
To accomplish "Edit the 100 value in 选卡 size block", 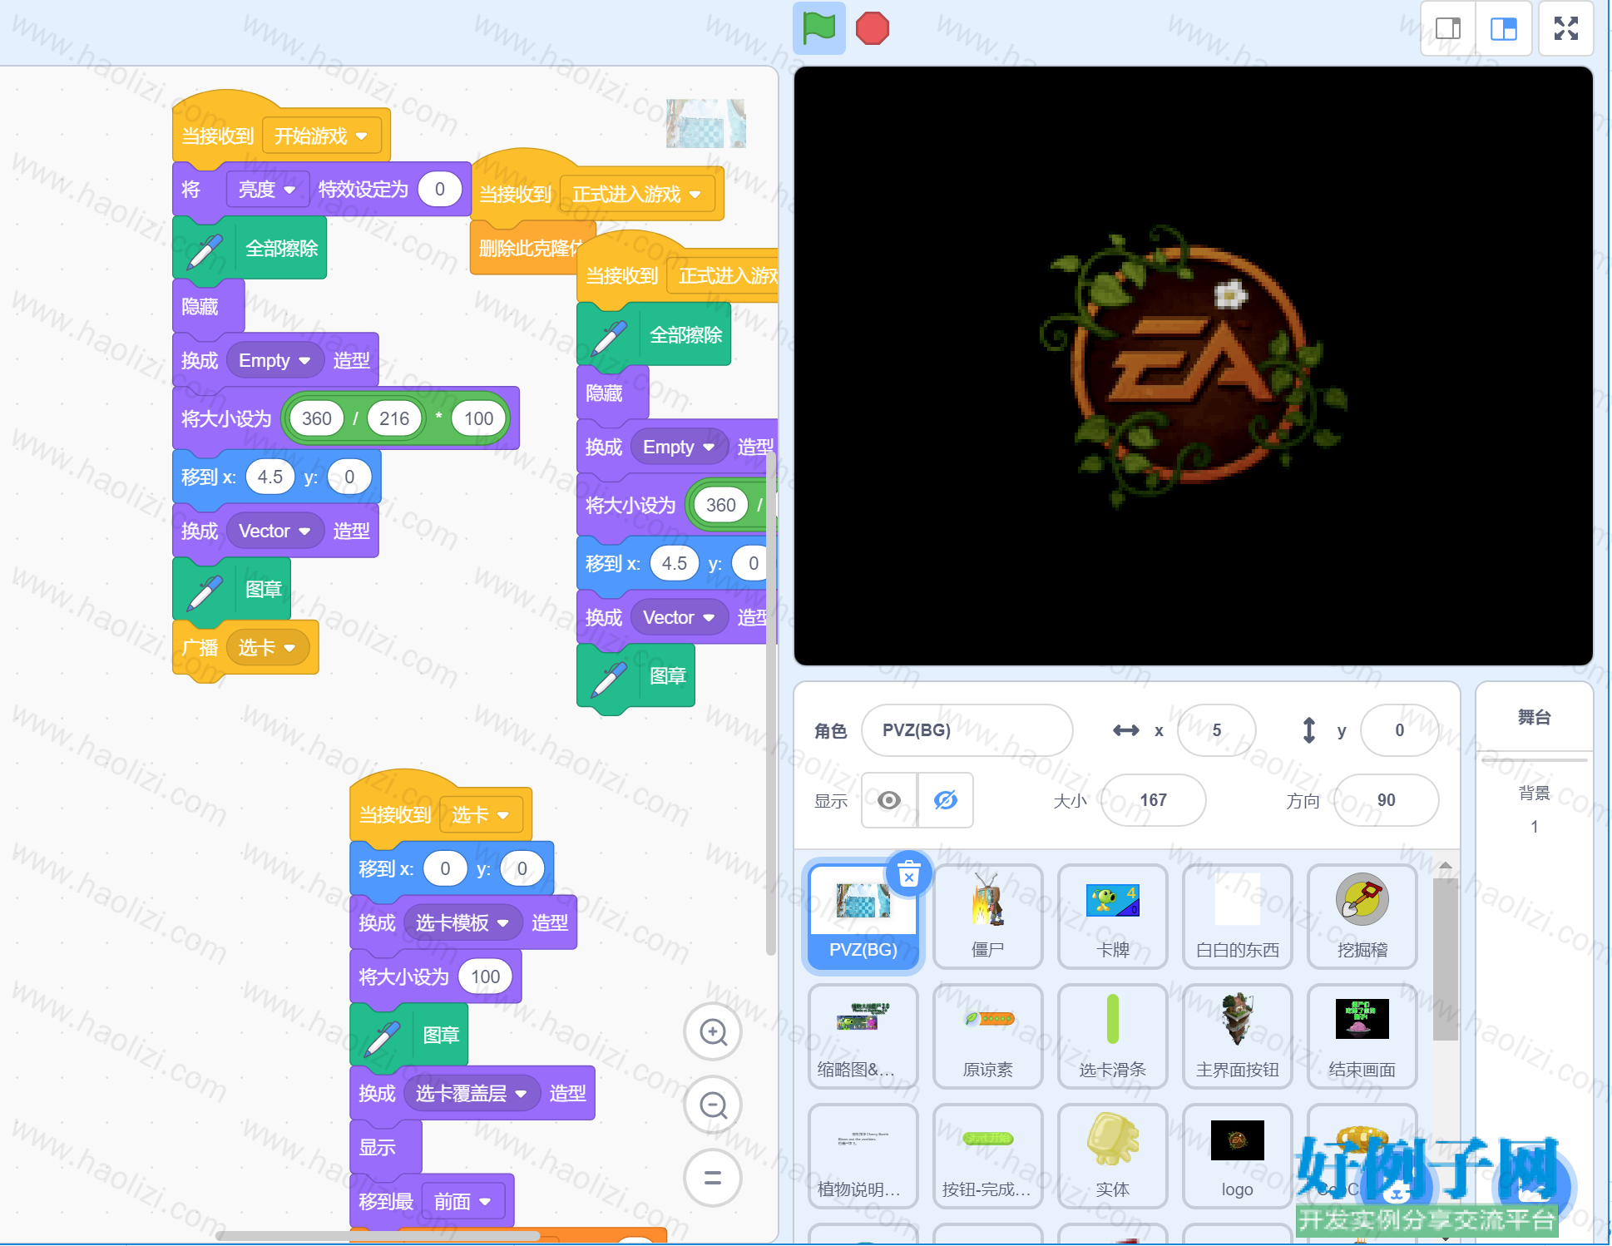I will (x=486, y=977).
